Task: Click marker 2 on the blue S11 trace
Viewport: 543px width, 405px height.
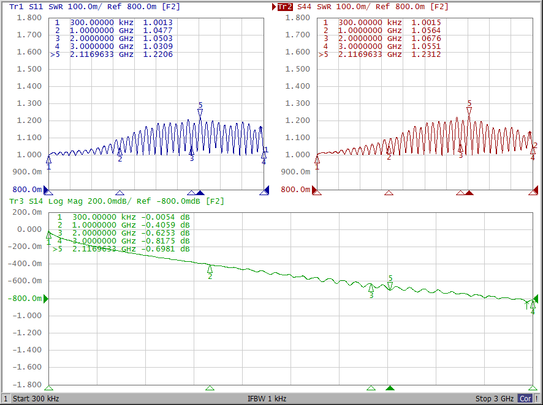Action: (x=120, y=151)
